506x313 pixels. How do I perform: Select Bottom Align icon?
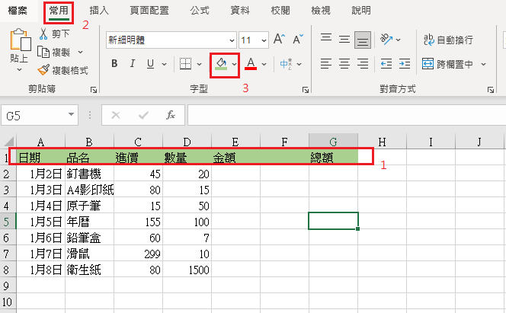(363, 40)
